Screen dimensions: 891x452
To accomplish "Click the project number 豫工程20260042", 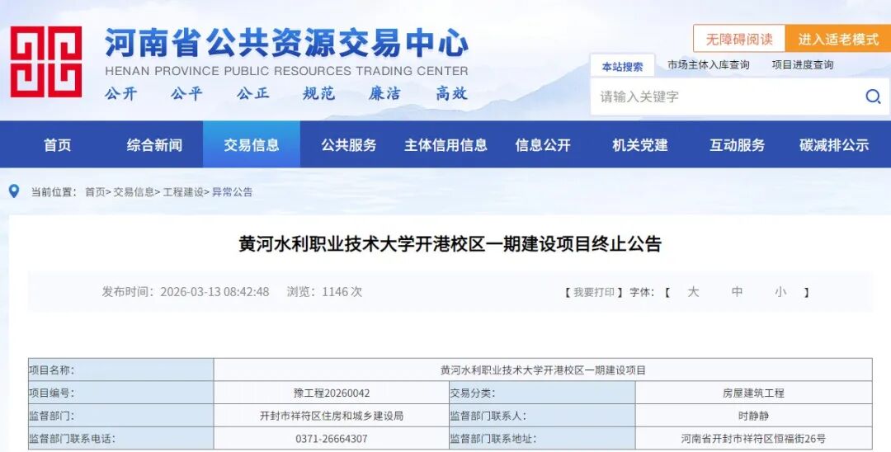I will pos(332,393).
